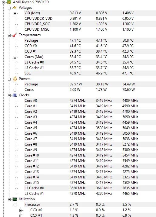Collapse the Powers section
Screen dimensions: 156x217
9,79
